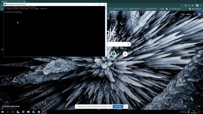Image resolution: width=203 pixels, height=114 pixels.
Task: Open the Other bookmarks folder
Action: (195, 9)
